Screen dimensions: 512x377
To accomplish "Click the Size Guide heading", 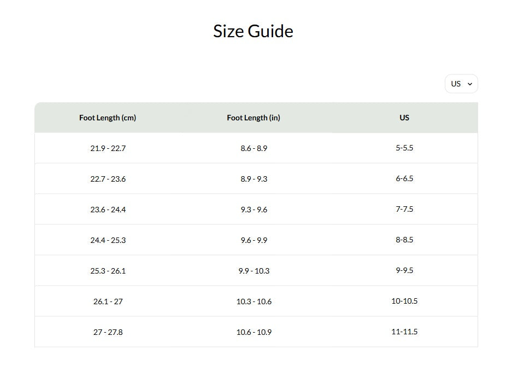I will [253, 31].
